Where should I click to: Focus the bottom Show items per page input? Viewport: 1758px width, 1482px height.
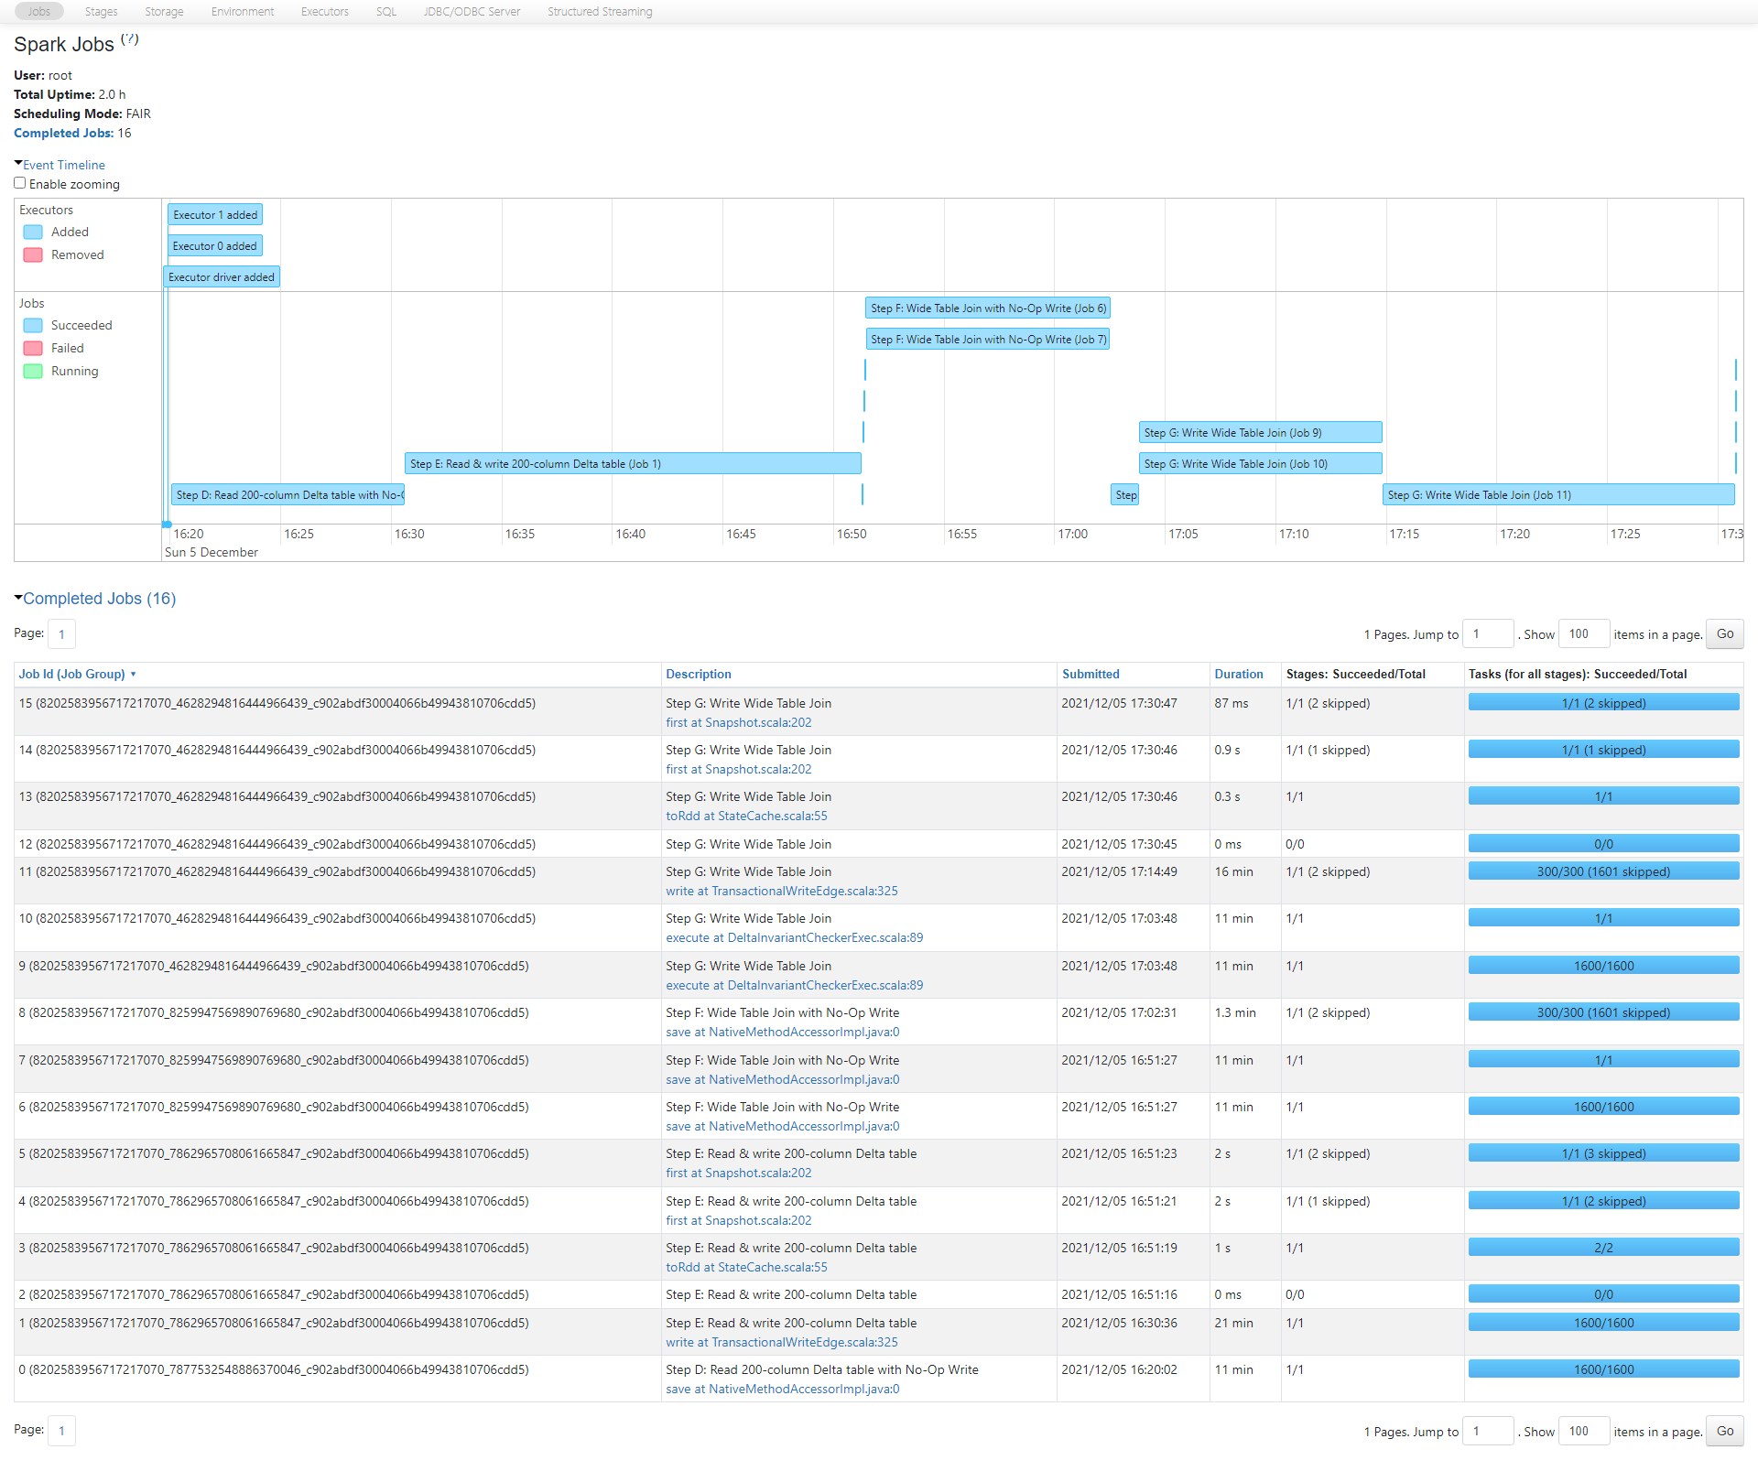pyautogui.click(x=1584, y=1432)
